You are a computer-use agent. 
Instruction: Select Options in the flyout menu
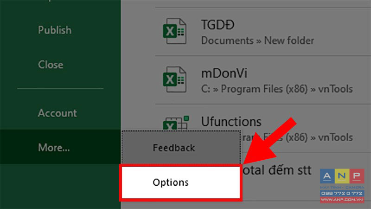181,183
